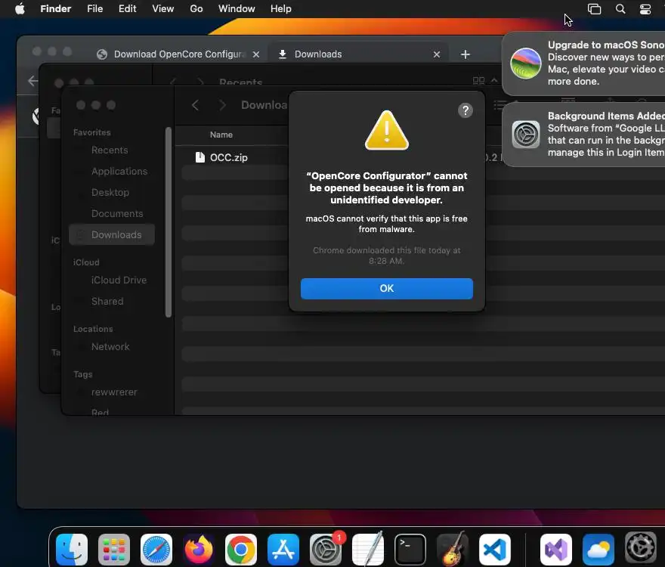Screen dimensions: 665x567
Task: Open the File menu
Action: click(x=95, y=9)
